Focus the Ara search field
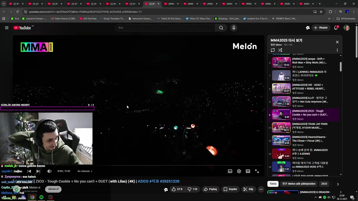 coord(165,28)
